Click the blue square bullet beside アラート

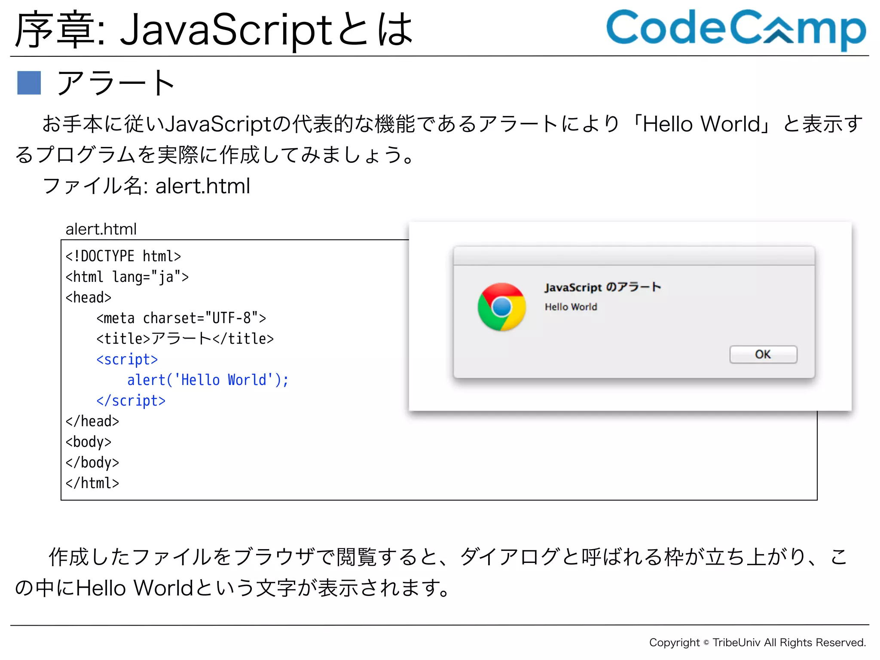pyautogui.click(x=29, y=82)
